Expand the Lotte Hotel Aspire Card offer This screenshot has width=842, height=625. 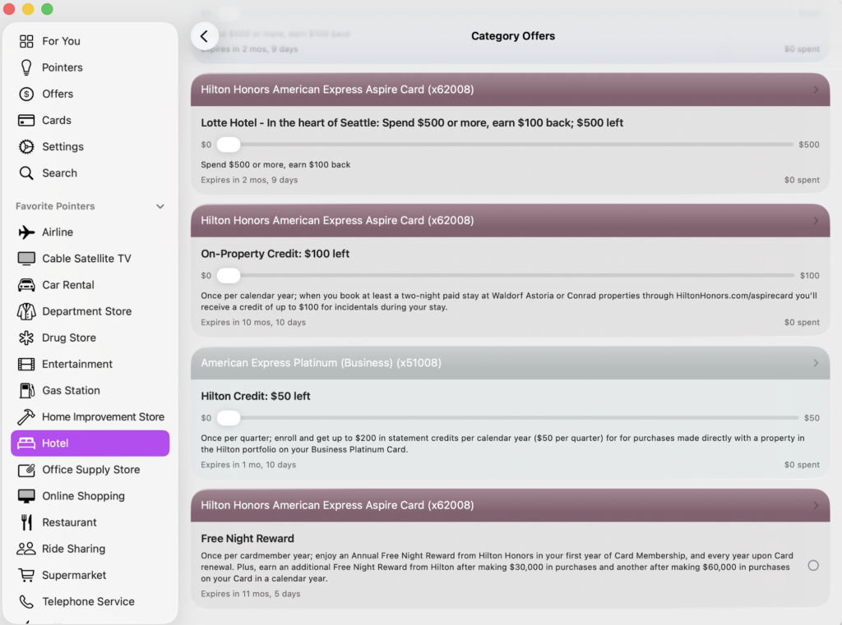[816, 90]
